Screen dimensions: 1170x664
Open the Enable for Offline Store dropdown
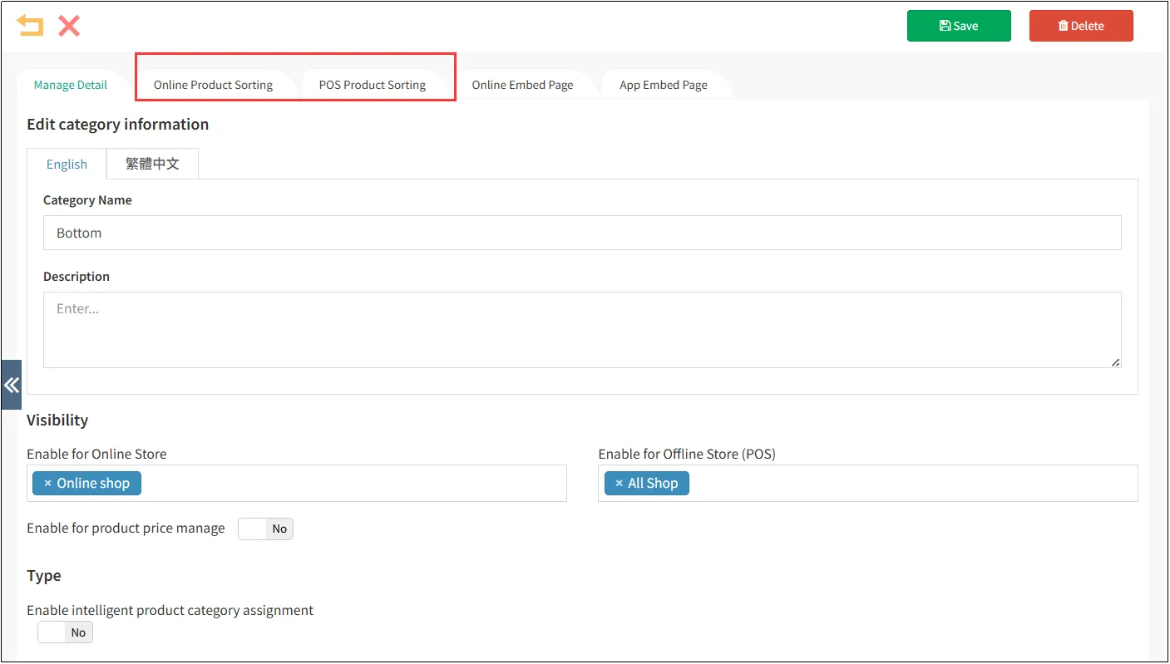coord(906,484)
